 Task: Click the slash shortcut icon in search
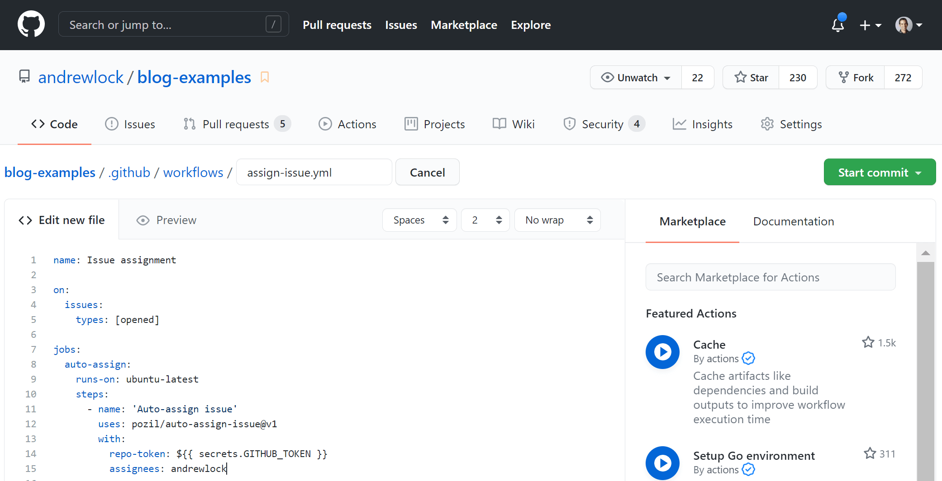coord(273,24)
